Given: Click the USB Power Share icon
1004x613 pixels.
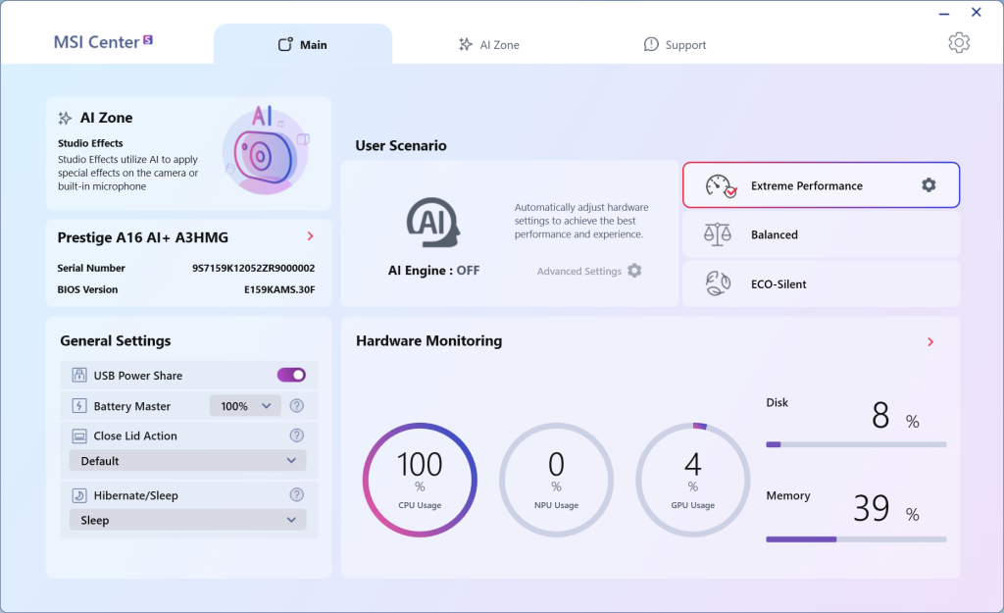Looking at the screenshot, I should 79,376.
